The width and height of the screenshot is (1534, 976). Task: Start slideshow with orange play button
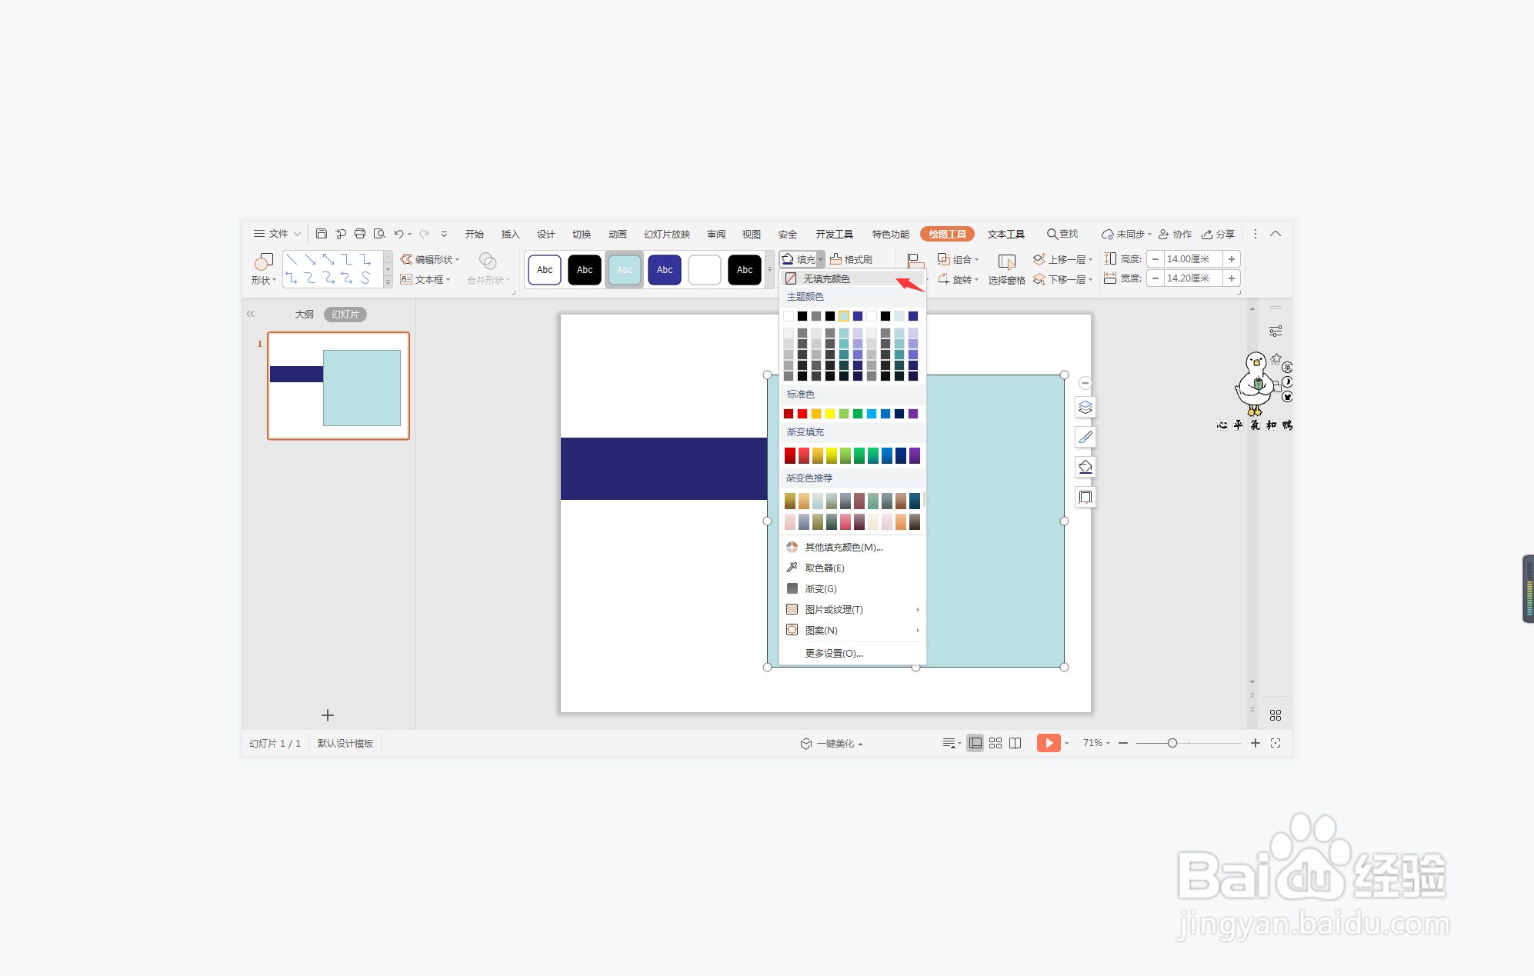point(1048,743)
